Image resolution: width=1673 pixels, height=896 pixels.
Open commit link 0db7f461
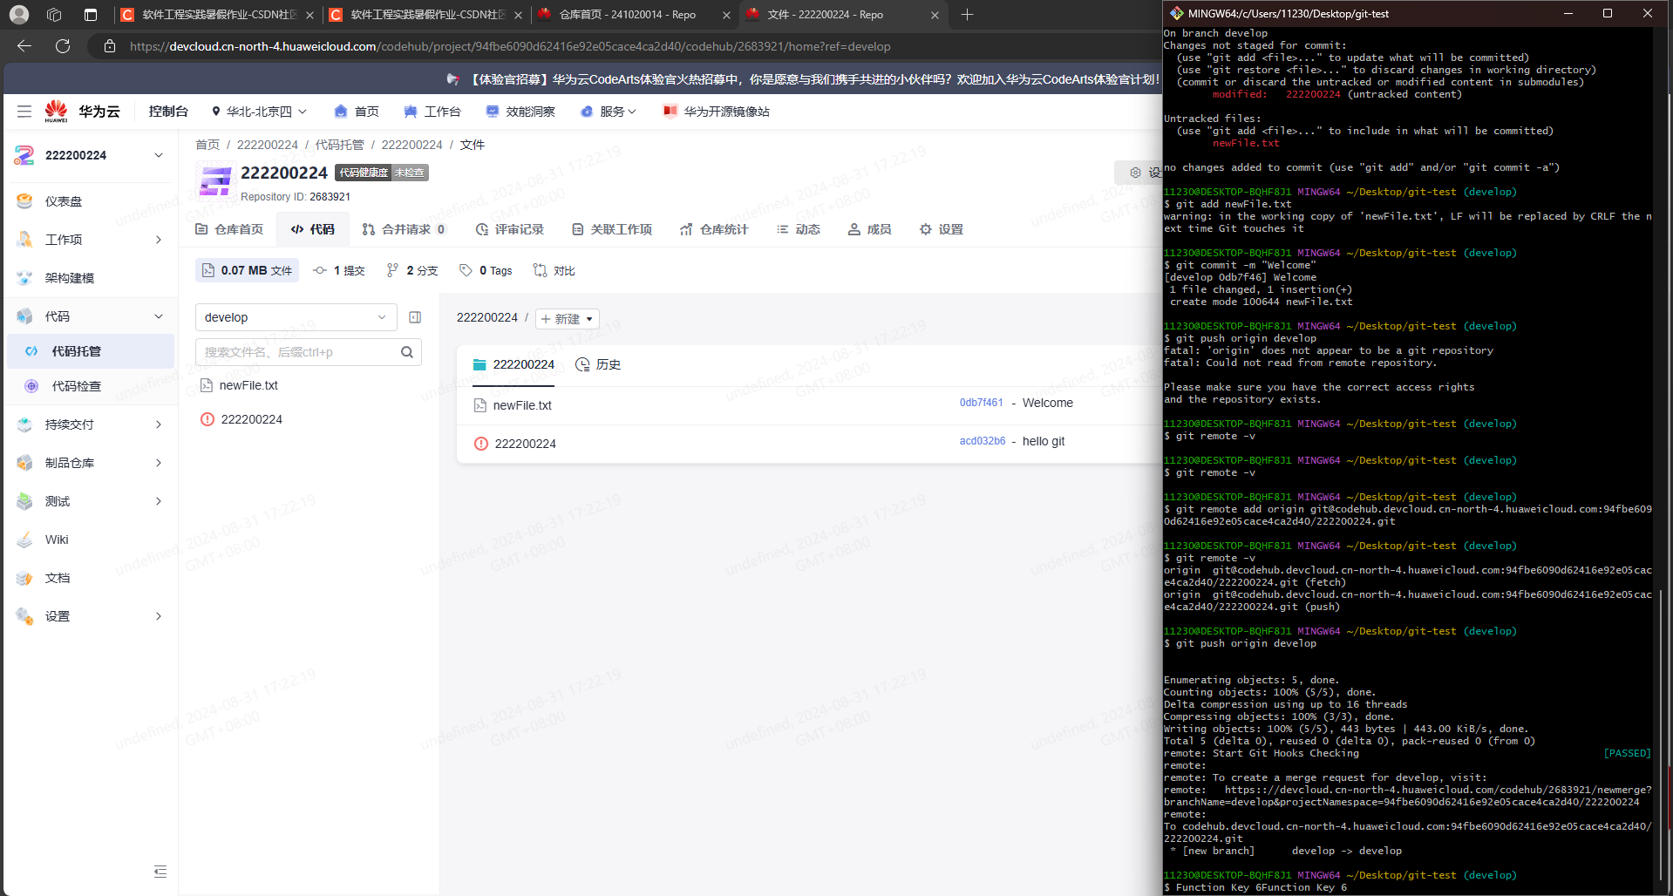[981, 403]
